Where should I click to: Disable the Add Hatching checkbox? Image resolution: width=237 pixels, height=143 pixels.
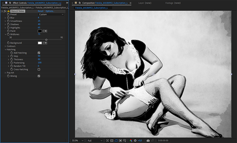tap(39, 53)
